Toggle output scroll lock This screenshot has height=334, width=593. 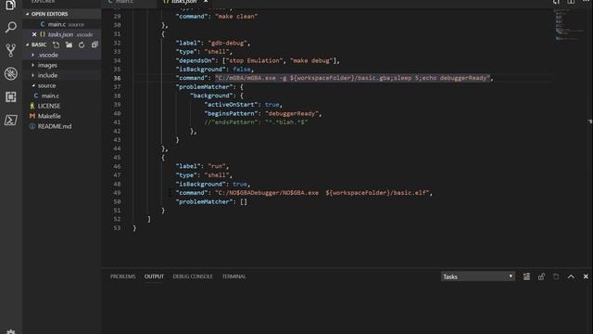coord(541,276)
